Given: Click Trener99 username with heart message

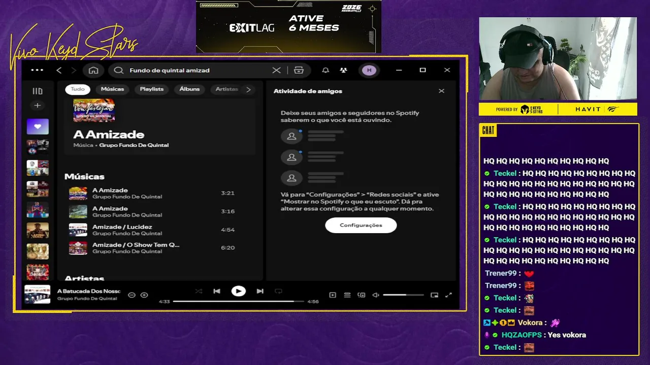Looking at the screenshot, I should click(500, 273).
